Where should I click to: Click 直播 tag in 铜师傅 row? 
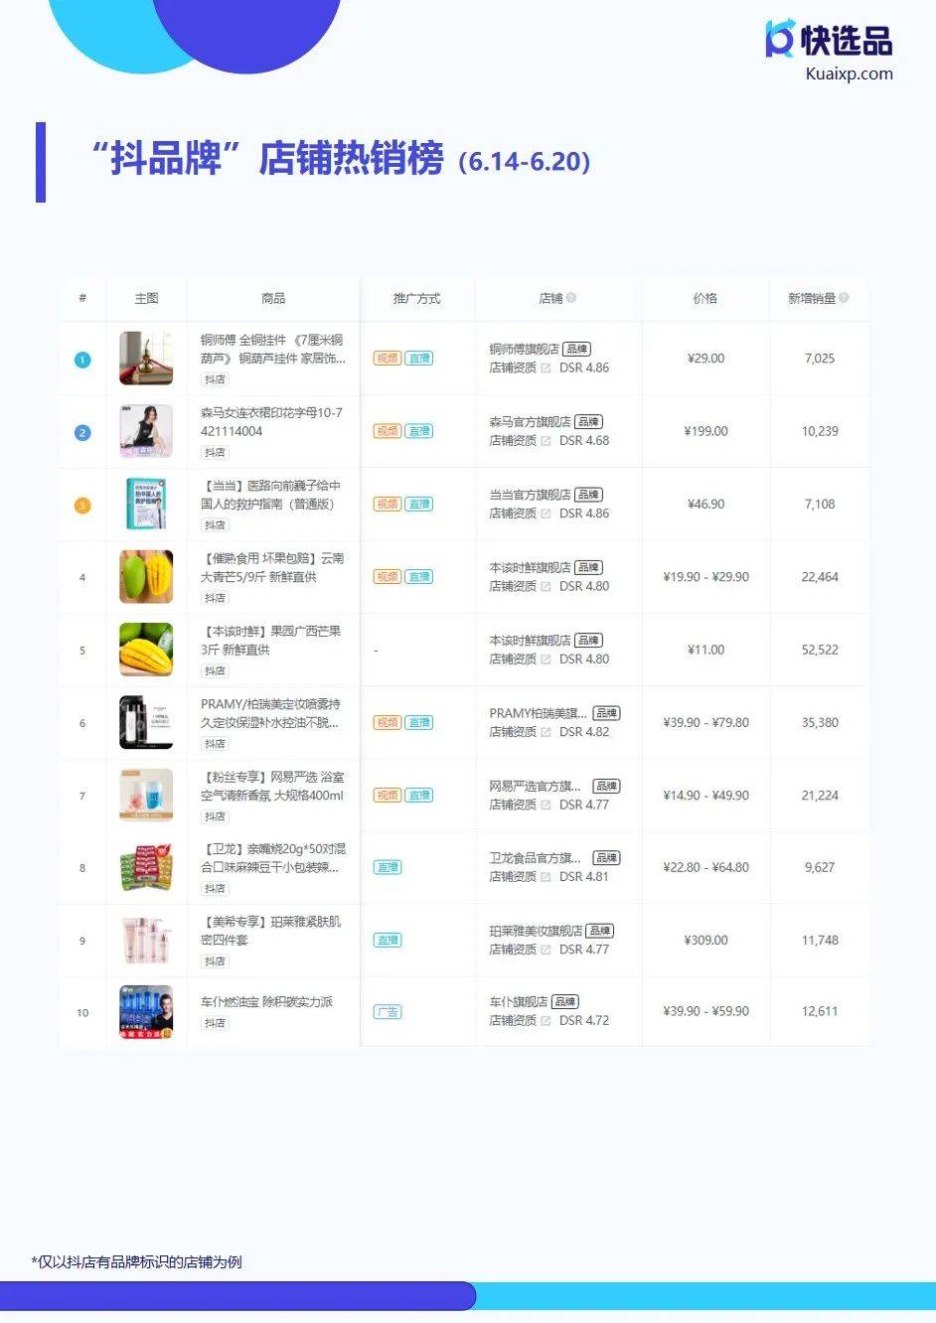pyautogui.click(x=419, y=359)
